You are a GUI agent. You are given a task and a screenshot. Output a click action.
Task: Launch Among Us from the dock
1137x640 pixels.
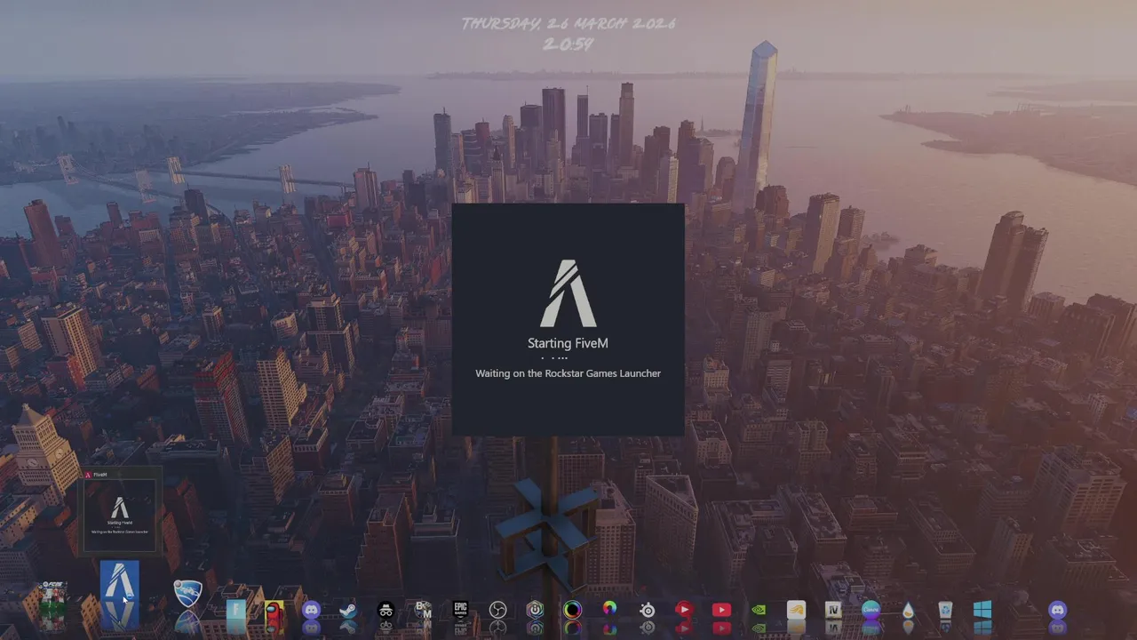click(x=274, y=610)
